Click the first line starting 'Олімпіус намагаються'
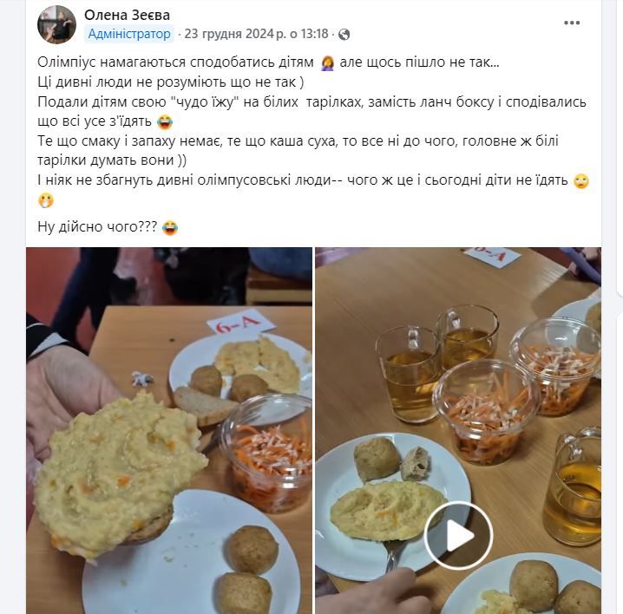This screenshot has height=614, width=623. click(268, 62)
